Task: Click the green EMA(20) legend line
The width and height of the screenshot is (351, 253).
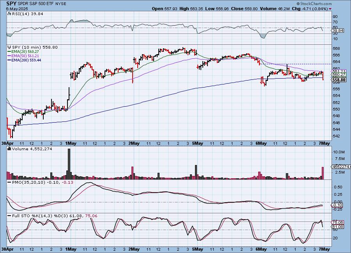Action: tap(9, 52)
